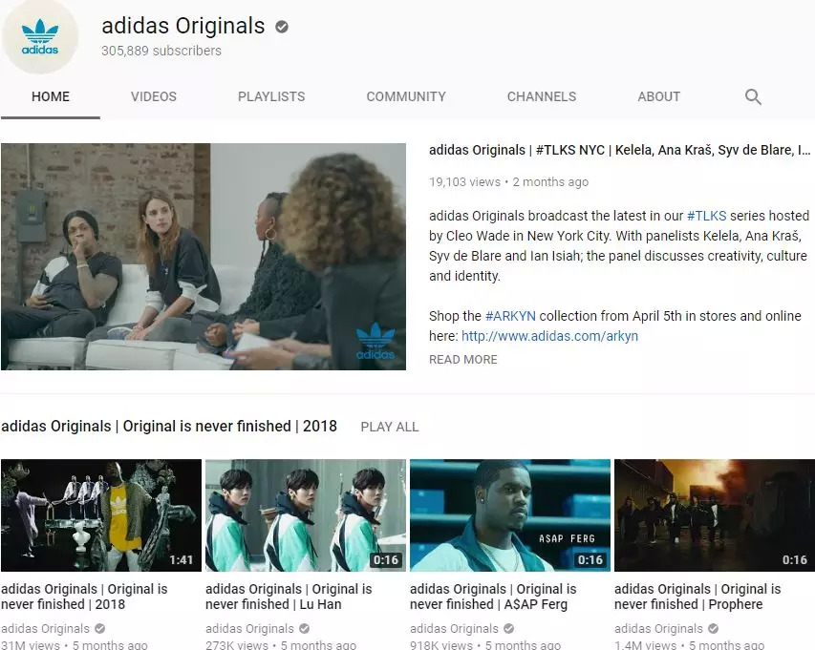Screen dimensions: 815x650
Task: Click the adidas Originals channel avatar logo
Action: pyautogui.click(x=40, y=38)
